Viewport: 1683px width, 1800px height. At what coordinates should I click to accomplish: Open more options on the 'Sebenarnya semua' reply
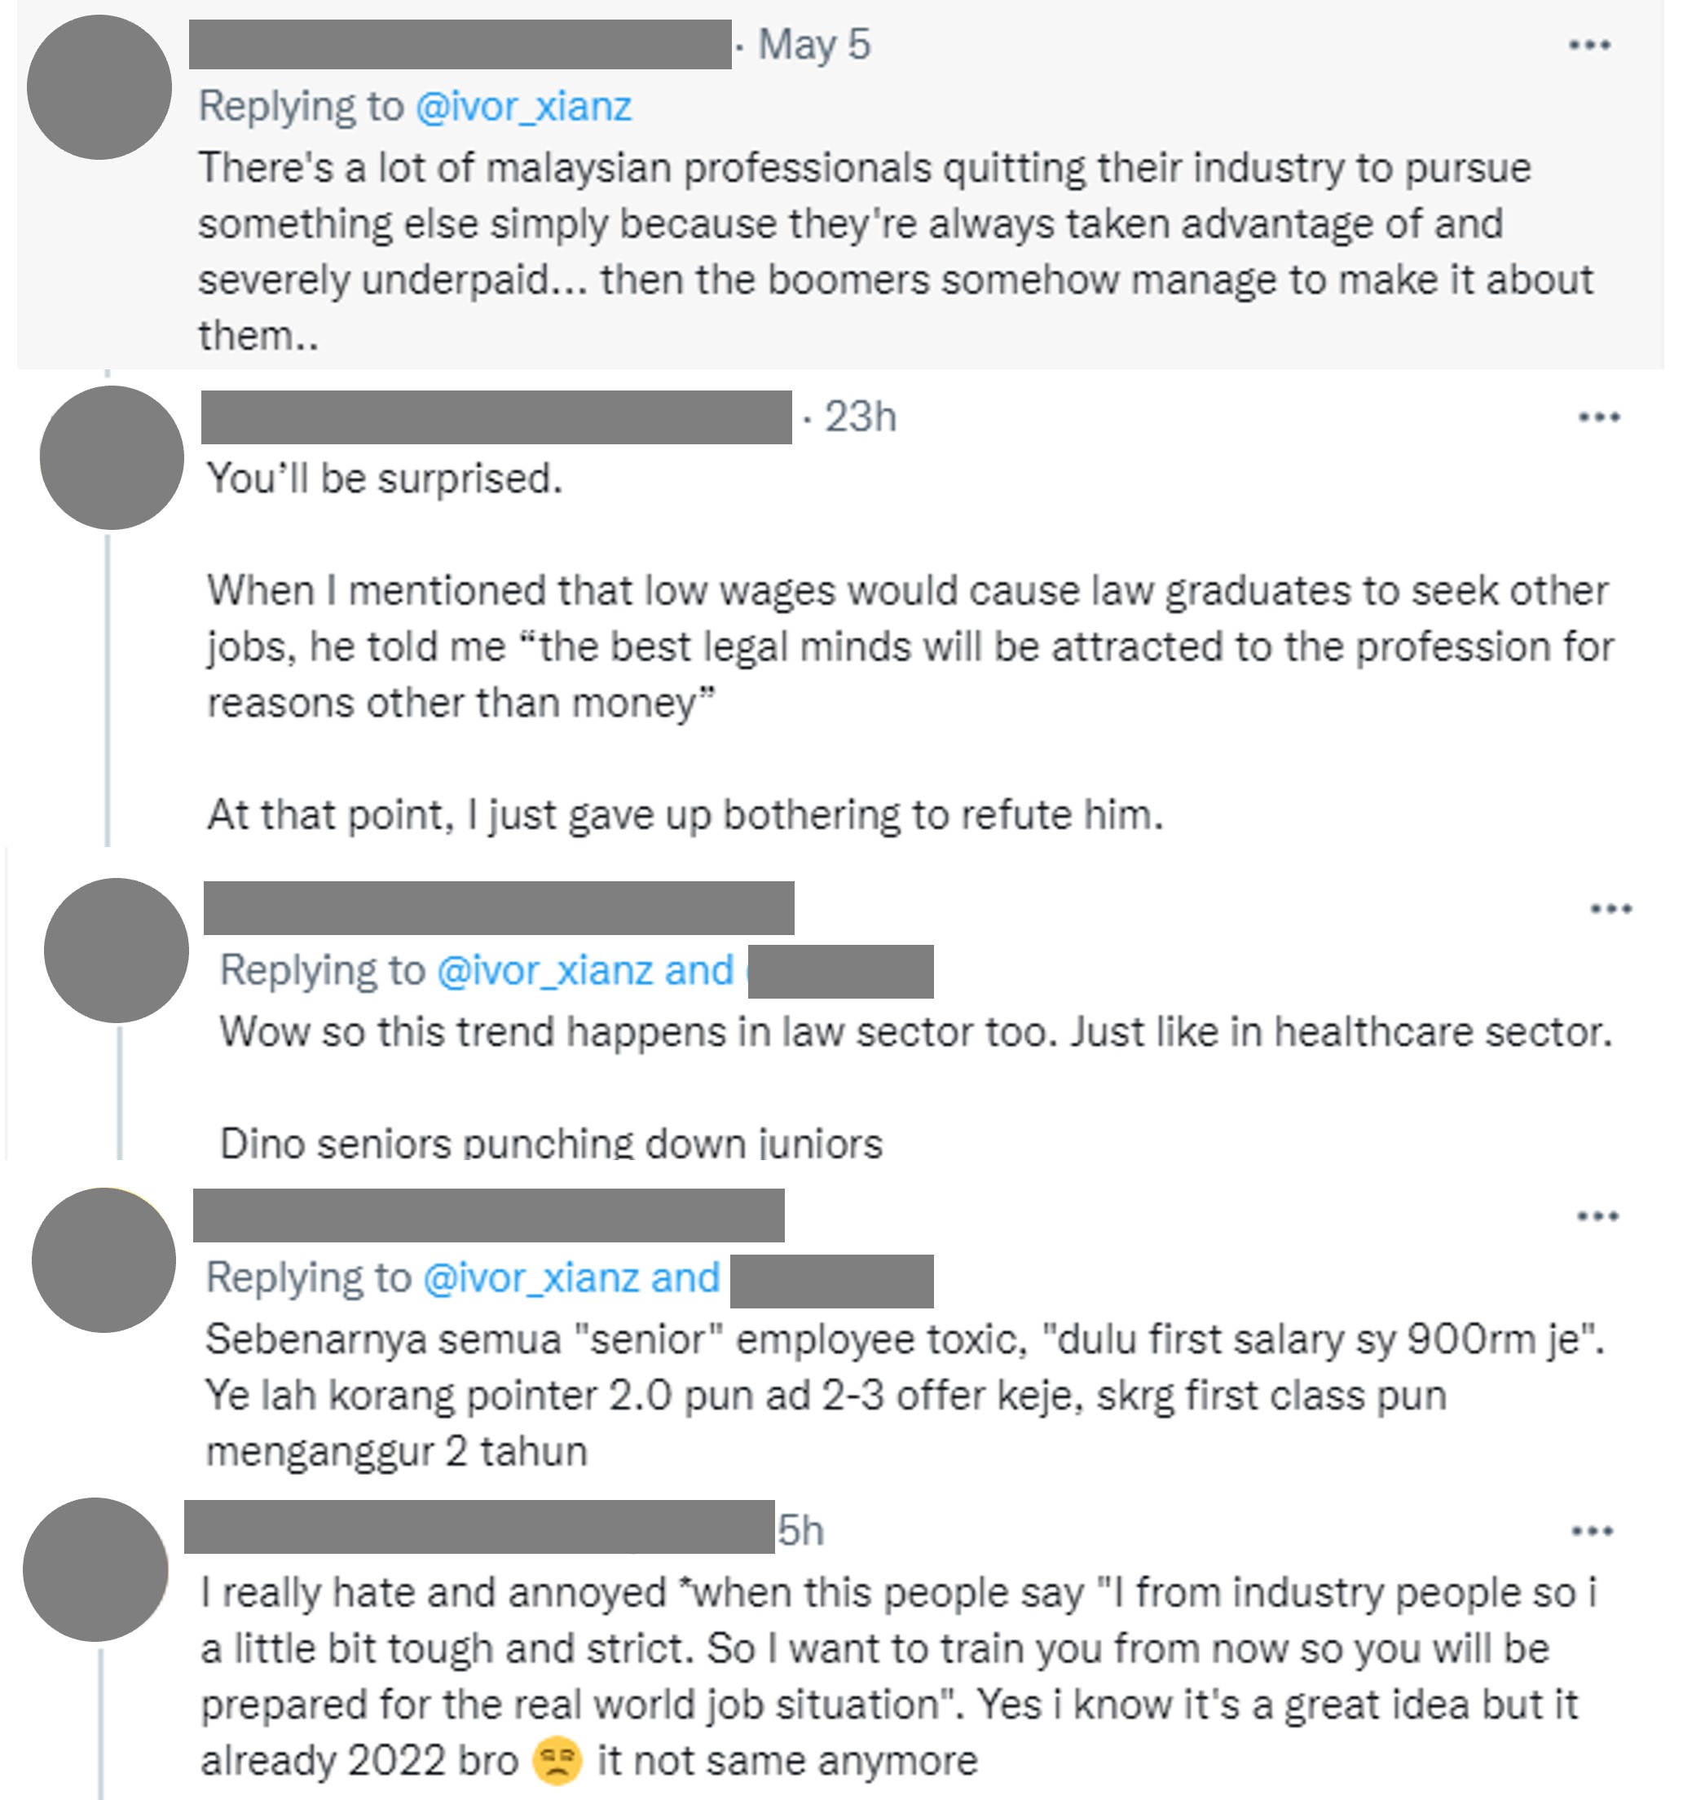[1597, 1216]
